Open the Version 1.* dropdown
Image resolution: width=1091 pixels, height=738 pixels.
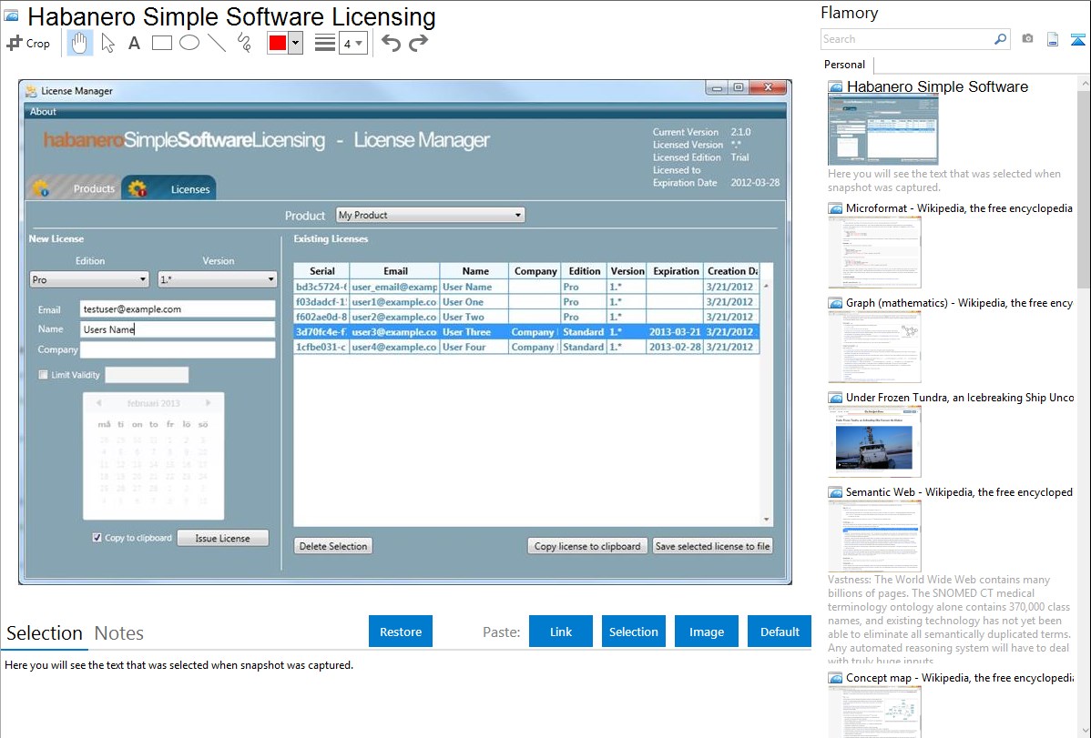217,279
